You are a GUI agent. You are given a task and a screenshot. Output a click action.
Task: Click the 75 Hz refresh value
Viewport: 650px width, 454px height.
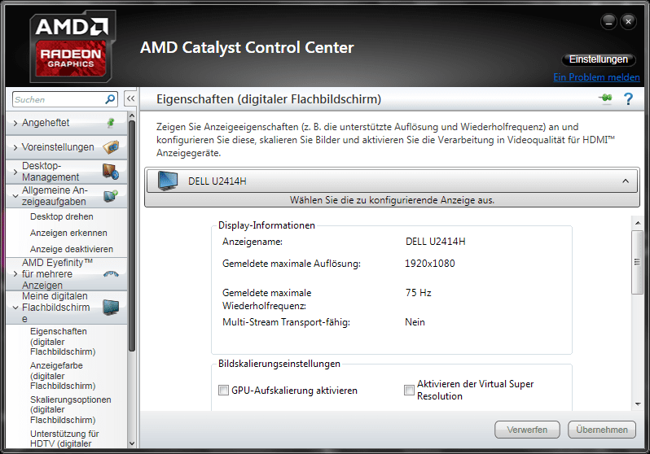(419, 293)
